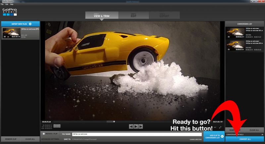265x144 pixels.
Task: Enable the Rotate / Flip checkbox
Action: (44, 134)
